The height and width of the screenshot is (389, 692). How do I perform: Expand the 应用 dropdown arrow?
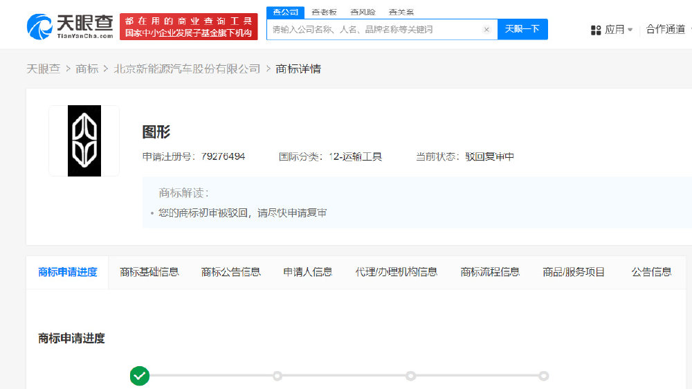pos(630,30)
